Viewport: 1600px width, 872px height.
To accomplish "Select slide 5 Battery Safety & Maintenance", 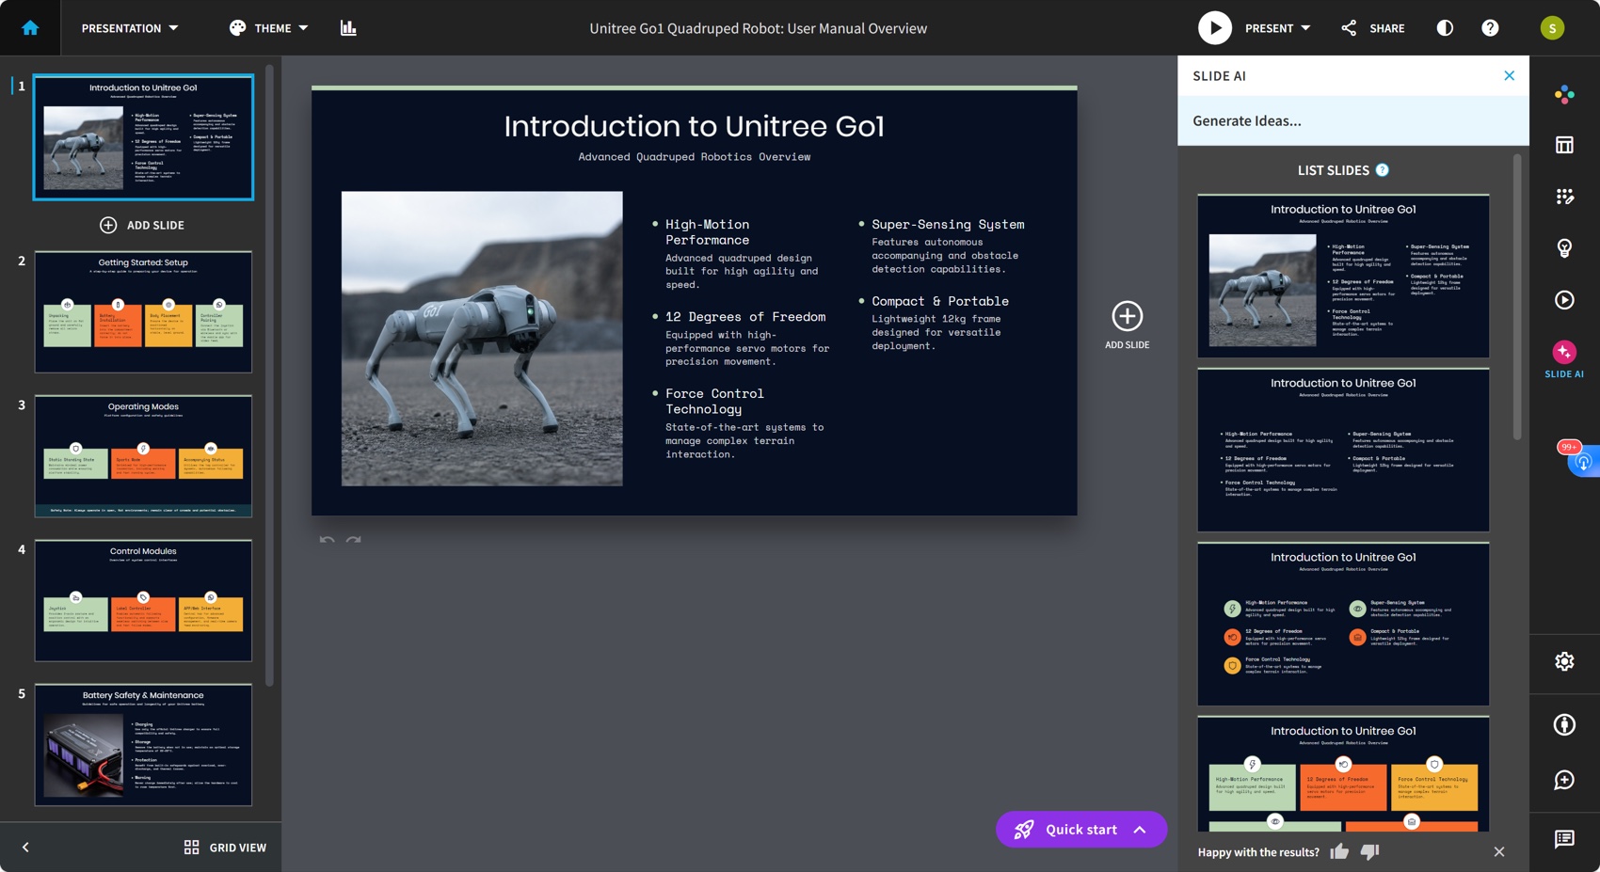I will [143, 745].
